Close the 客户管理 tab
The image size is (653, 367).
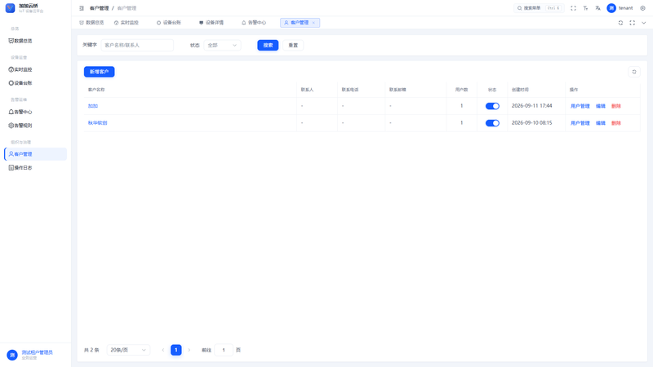click(x=313, y=23)
